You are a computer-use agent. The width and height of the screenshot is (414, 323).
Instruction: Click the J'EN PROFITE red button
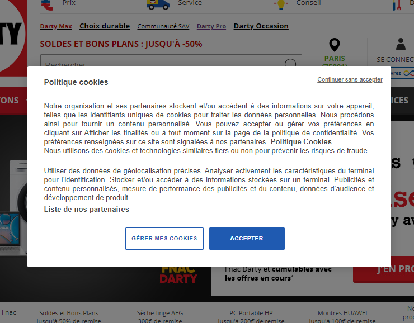384,269
